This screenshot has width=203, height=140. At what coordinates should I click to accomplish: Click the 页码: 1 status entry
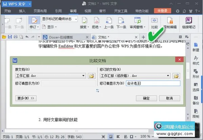[8, 137]
